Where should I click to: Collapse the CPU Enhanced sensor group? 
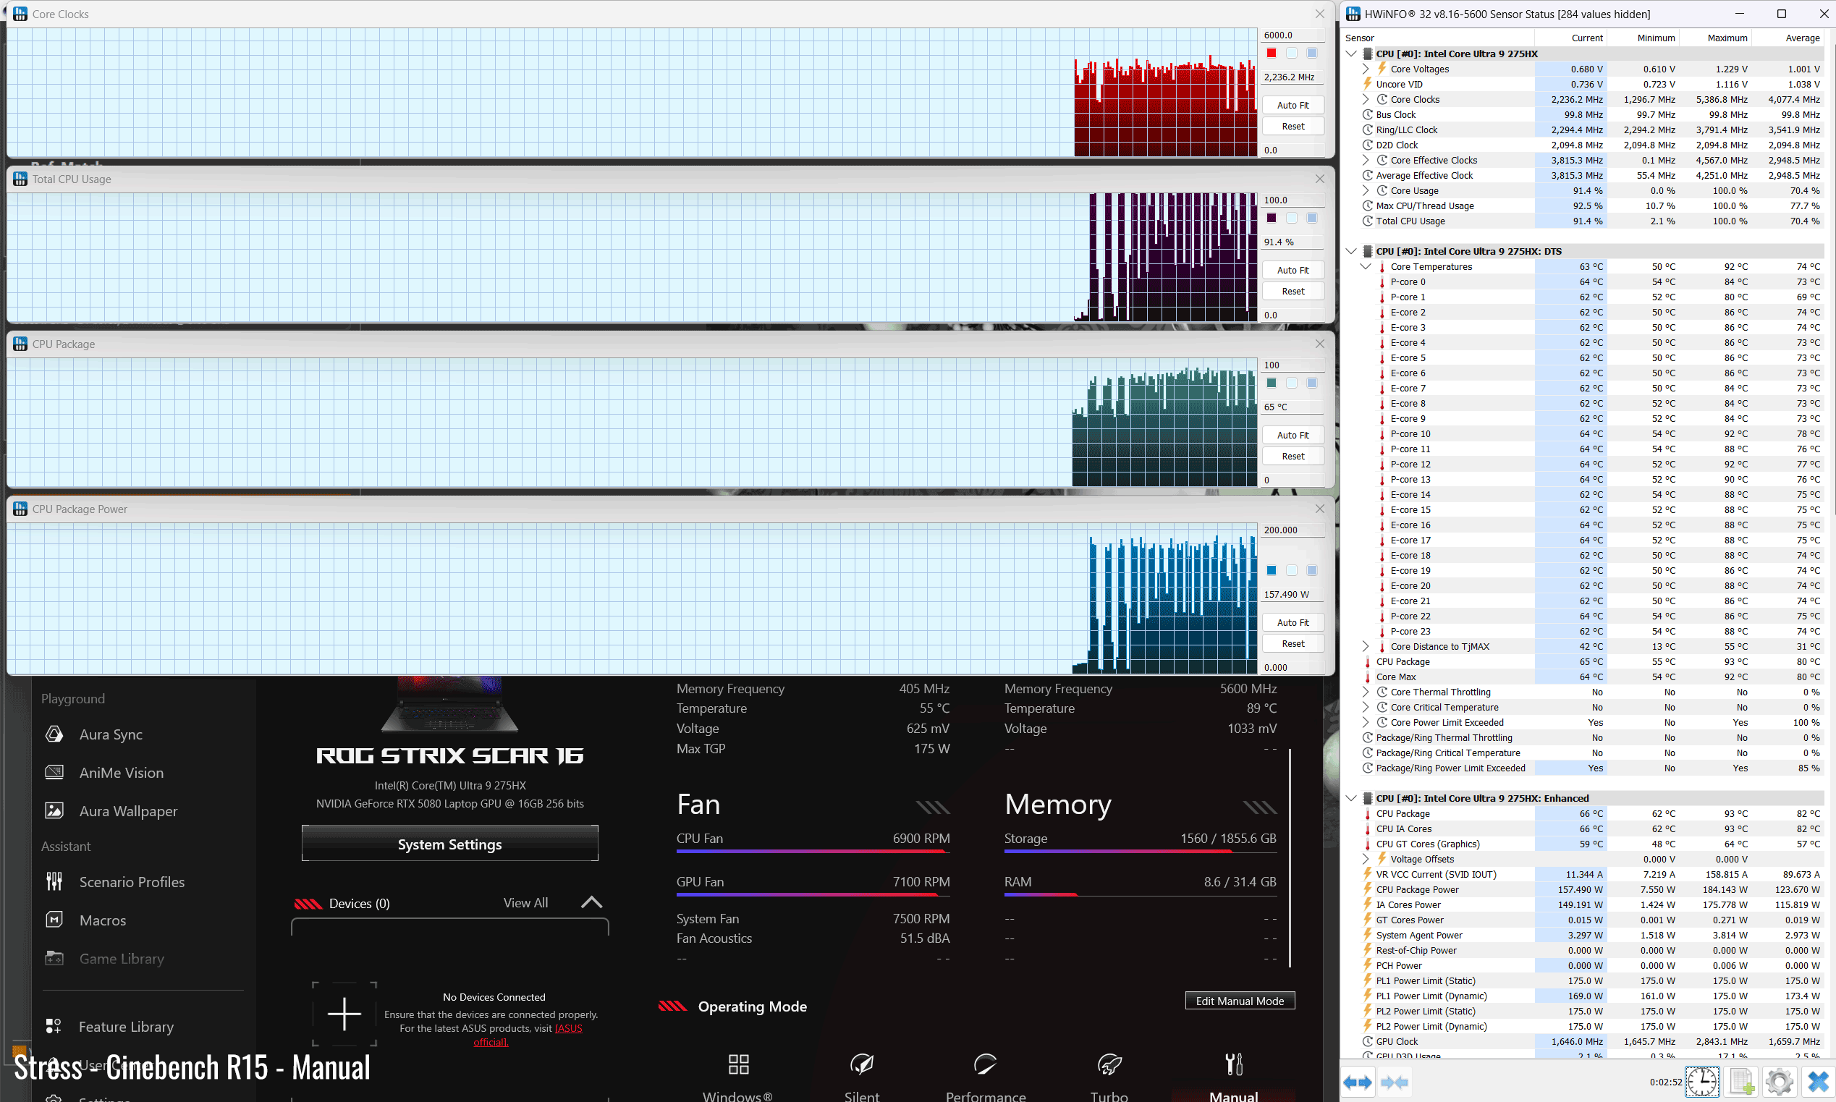1352,798
